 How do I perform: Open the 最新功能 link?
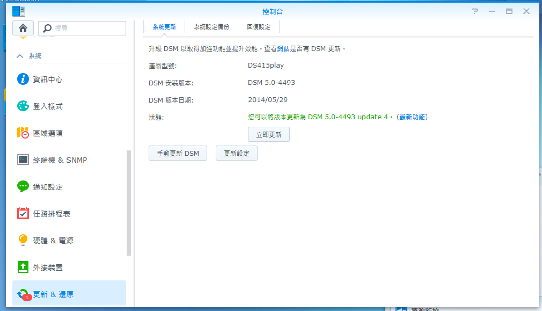point(412,117)
